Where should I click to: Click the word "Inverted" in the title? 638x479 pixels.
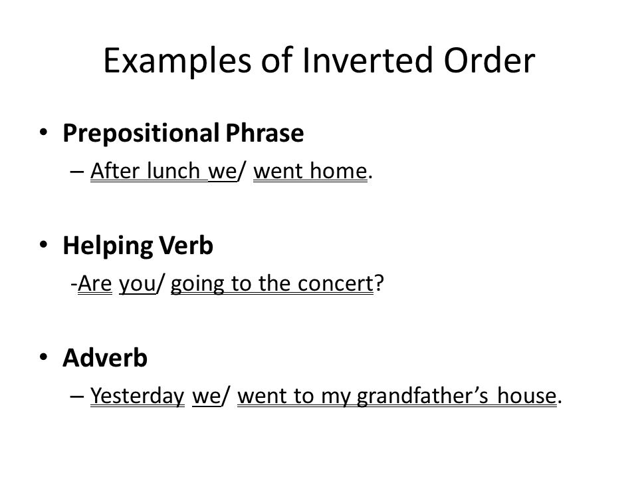pyautogui.click(x=368, y=61)
